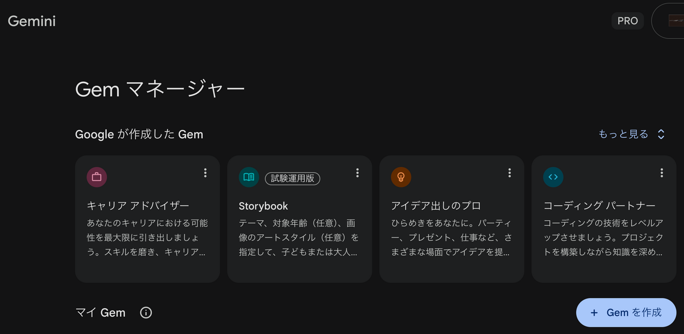The height and width of the screenshot is (334, 684).
Task: Click the lightbulb icon on アイデア出しのプロ
Action: tap(401, 177)
